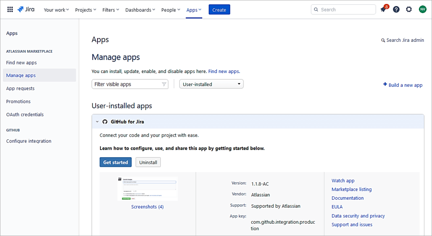The image size is (432, 236).
Task: Click the inline Find new apps link
Action: pos(224,72)
